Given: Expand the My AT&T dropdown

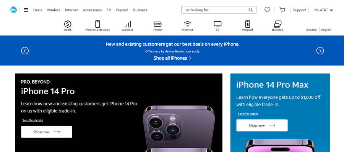Looking at the screenshot, I should [324, 10].
